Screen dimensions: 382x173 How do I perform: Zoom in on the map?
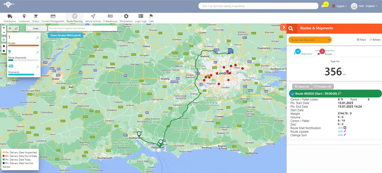[4, 28]
